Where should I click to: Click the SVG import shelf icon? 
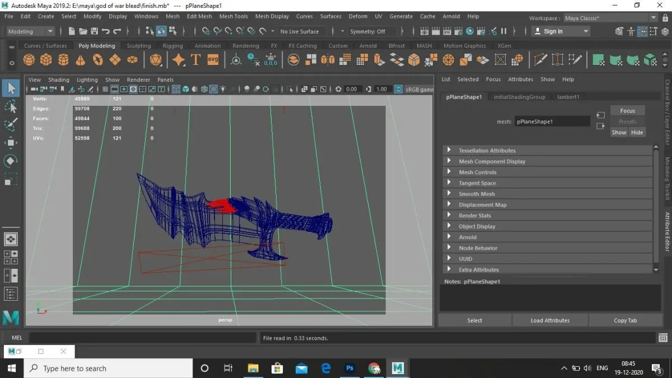(x=213, y=59)
